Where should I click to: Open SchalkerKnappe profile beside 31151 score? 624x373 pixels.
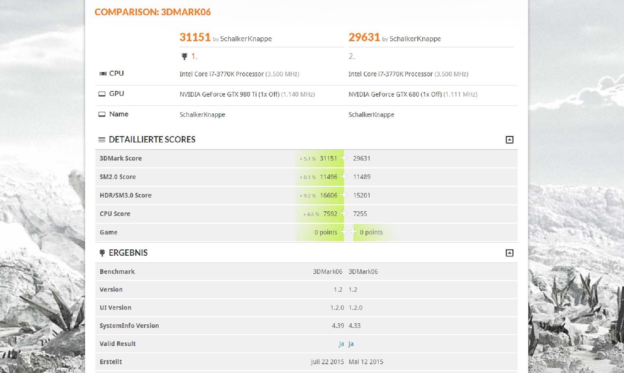246,39
